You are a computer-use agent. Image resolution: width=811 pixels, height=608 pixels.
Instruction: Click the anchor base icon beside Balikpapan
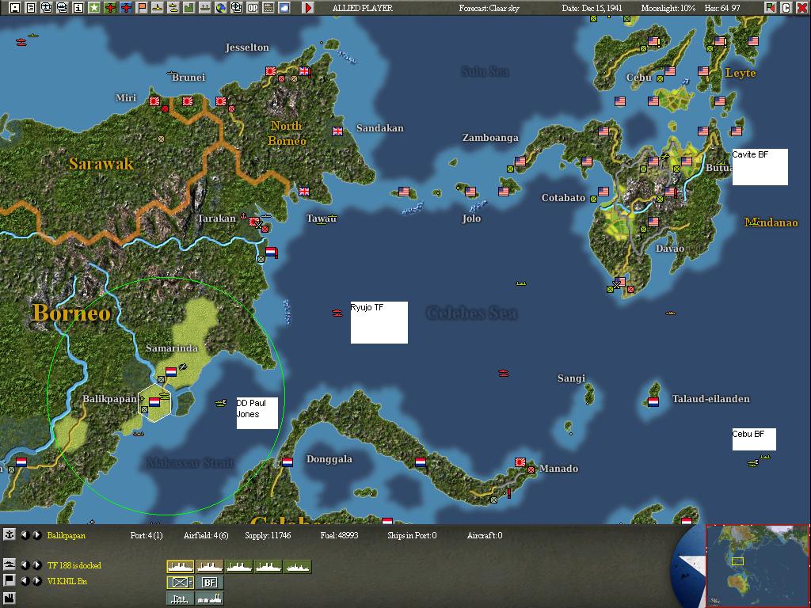point(10,534)
